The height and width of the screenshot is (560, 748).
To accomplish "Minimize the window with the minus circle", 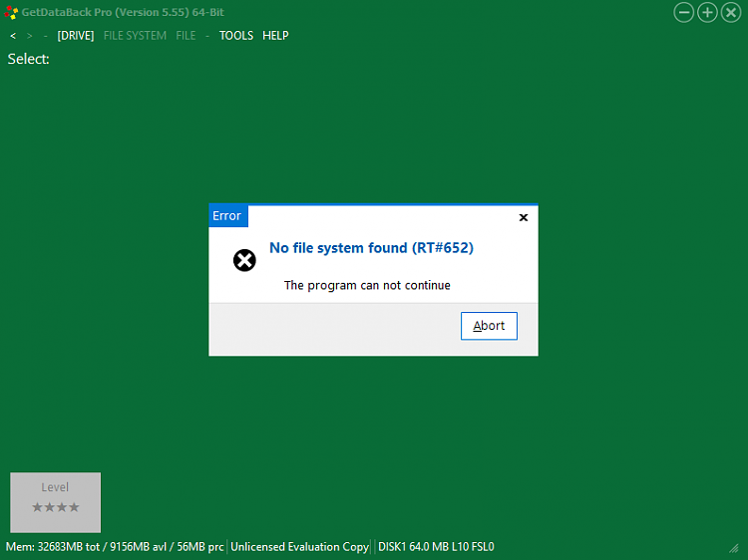I will coord(683,12).
